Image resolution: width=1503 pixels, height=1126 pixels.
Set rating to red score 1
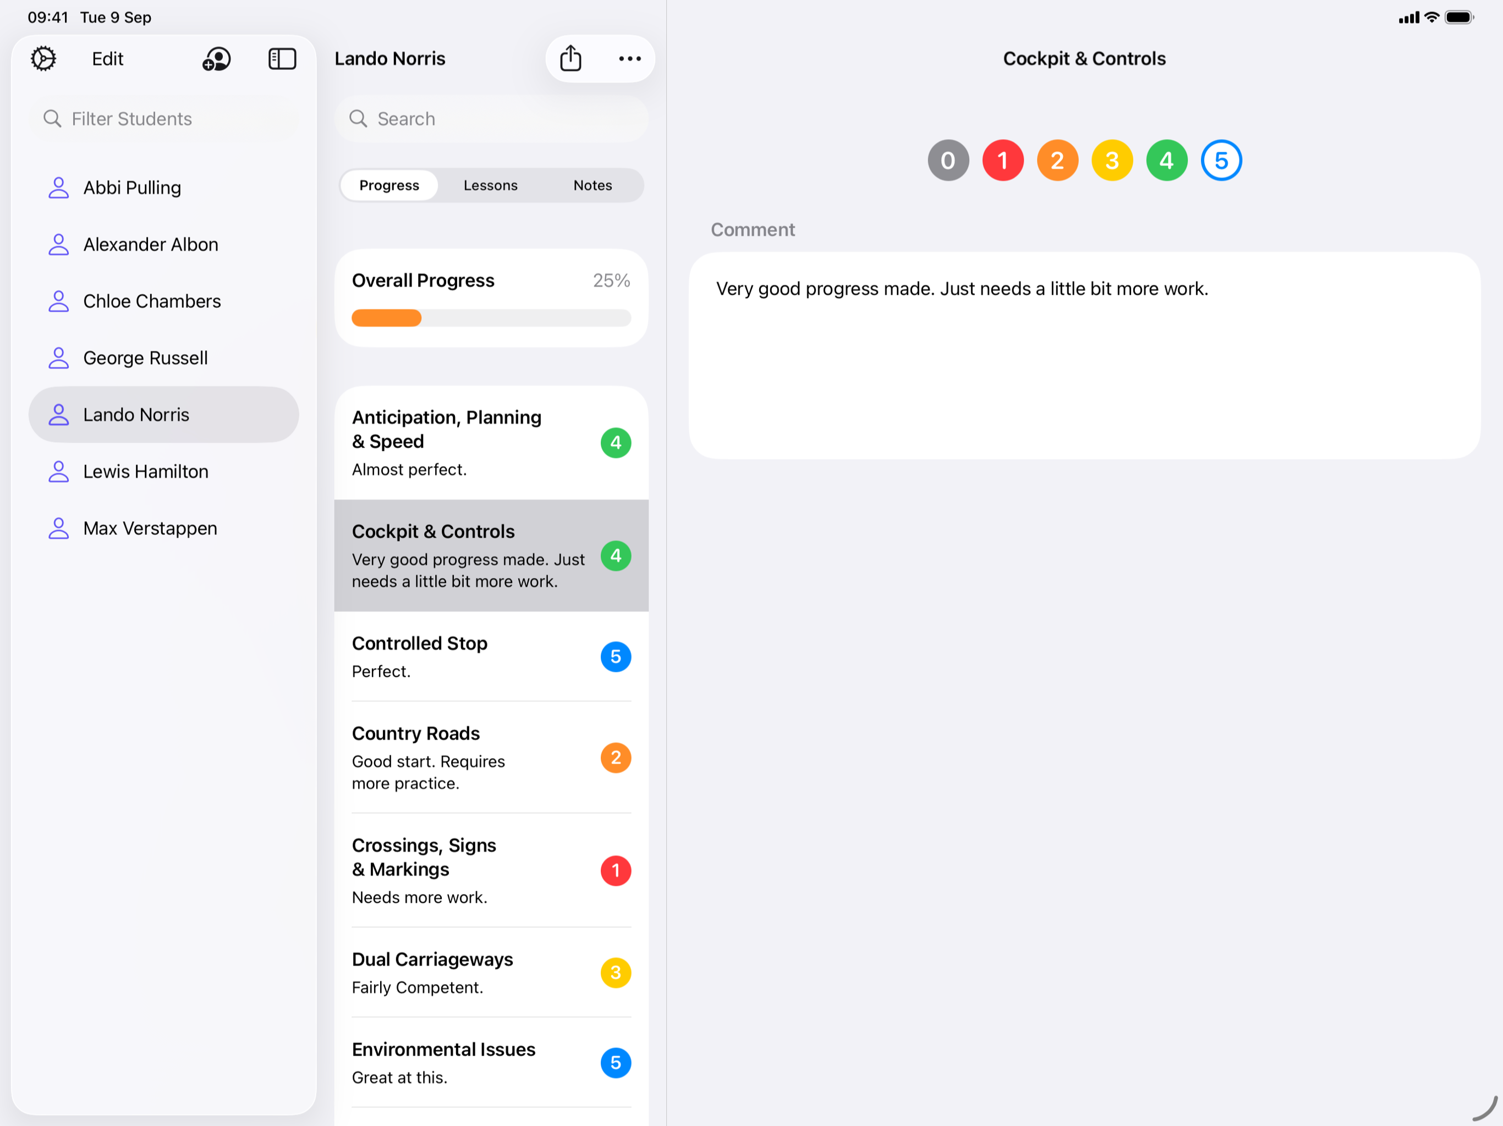pos(1003,161)
